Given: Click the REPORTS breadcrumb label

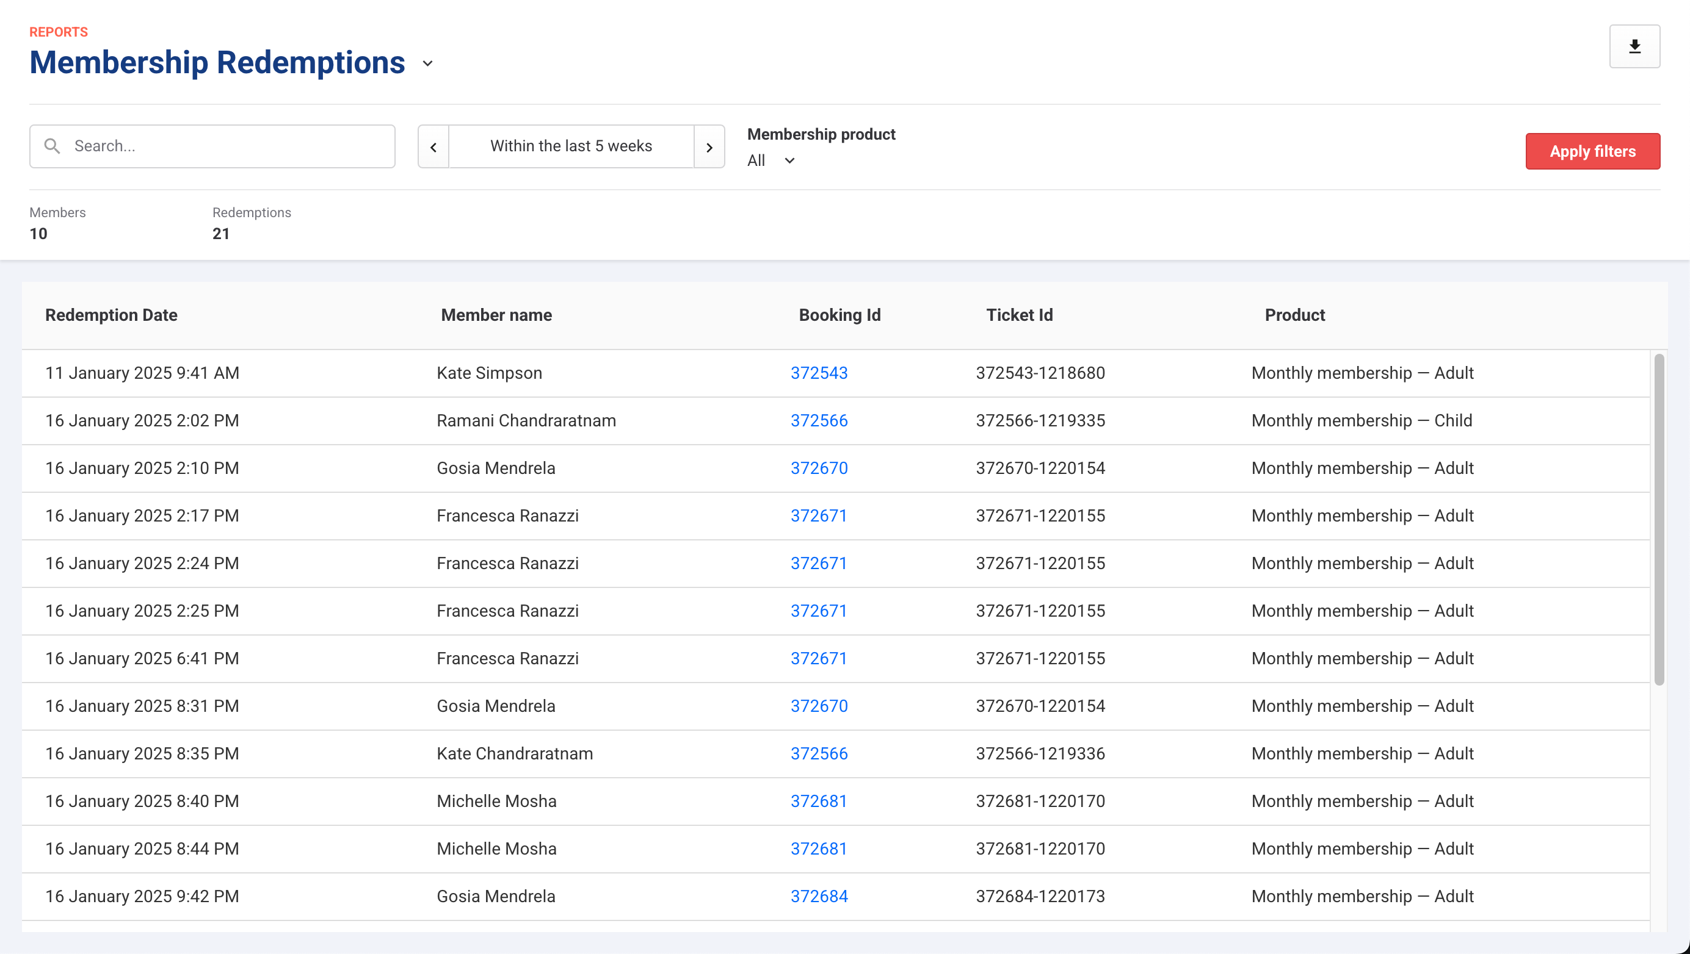Looking at the screenshot, I should (x=59, y=32).
